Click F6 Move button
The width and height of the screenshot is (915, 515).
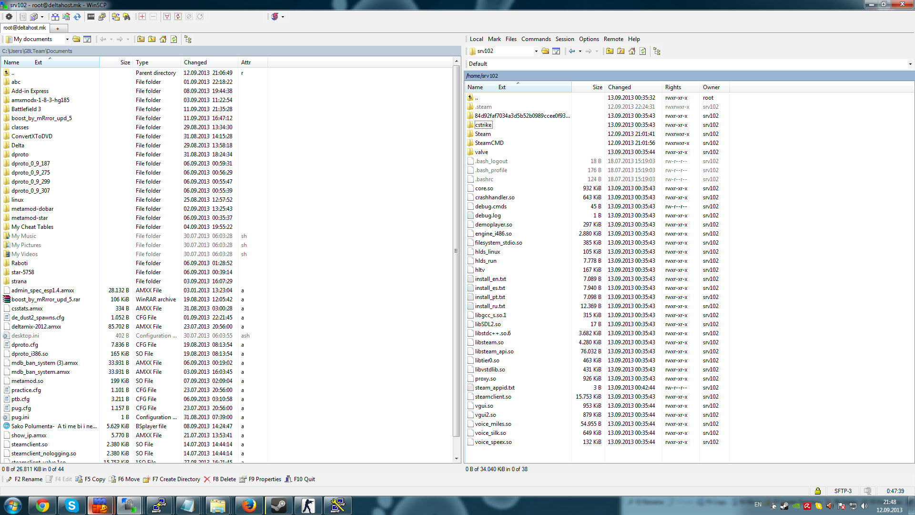(124, 479)
